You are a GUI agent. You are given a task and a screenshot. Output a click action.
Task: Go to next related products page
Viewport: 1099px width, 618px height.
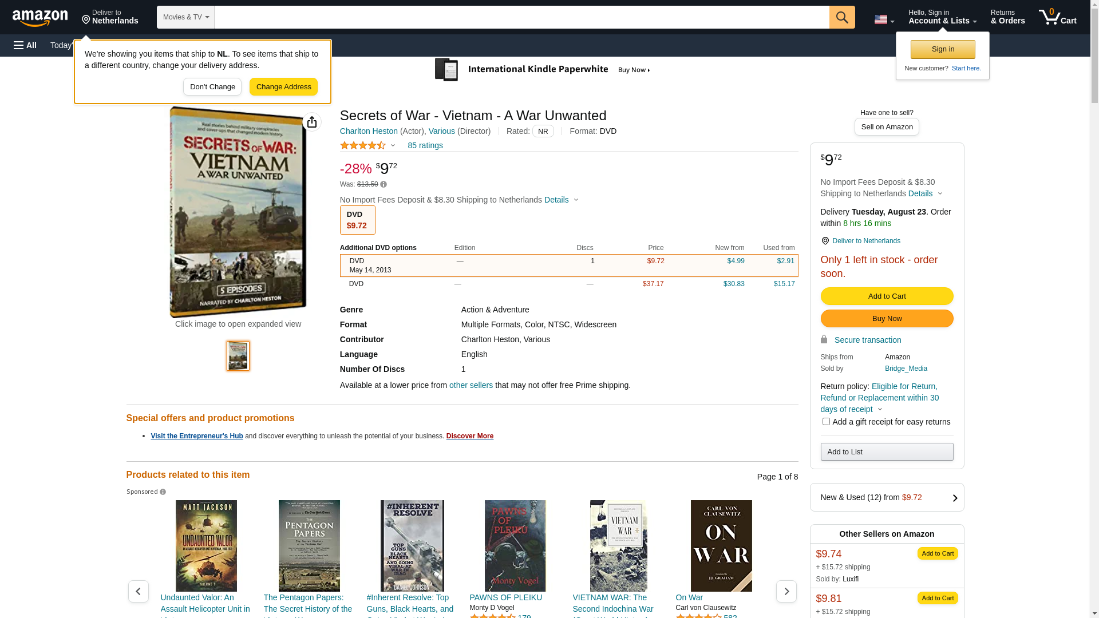[786, 591]
